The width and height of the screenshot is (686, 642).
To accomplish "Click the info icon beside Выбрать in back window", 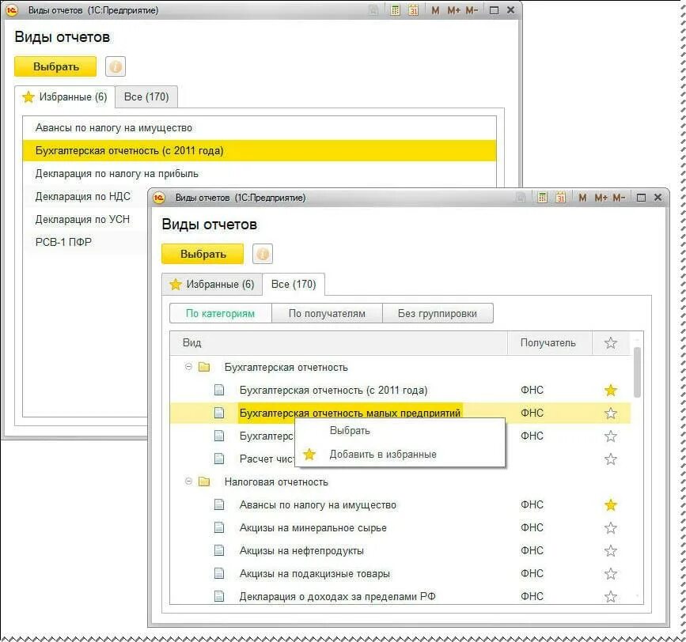I will click(116, 66).
